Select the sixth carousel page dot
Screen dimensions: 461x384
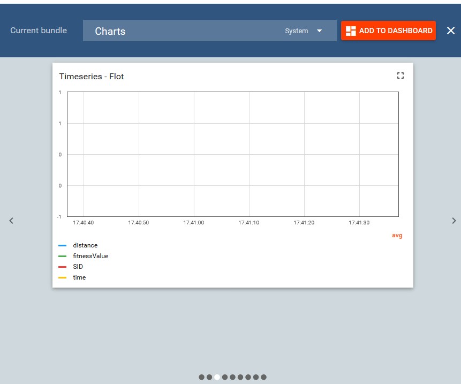point(240,377)
